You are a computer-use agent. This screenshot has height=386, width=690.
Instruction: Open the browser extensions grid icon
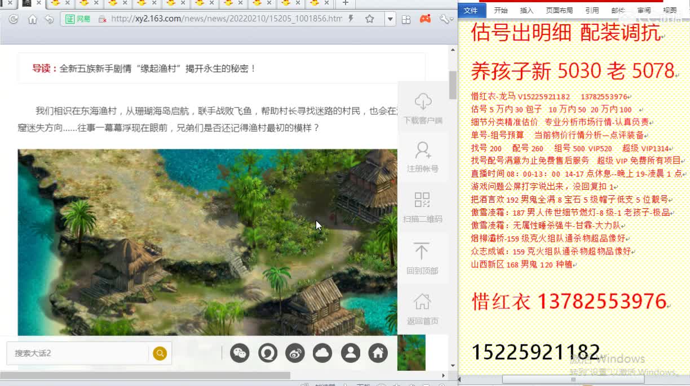coord(406,19)
